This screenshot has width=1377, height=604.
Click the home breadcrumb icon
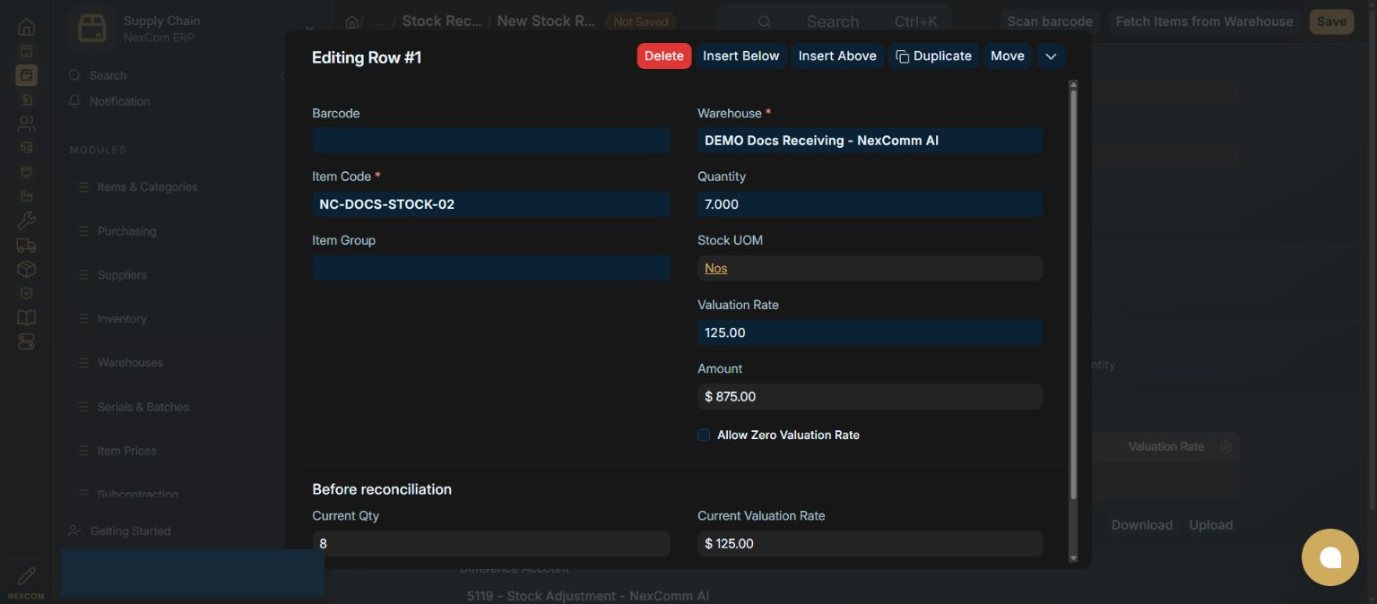coord(352,22)
